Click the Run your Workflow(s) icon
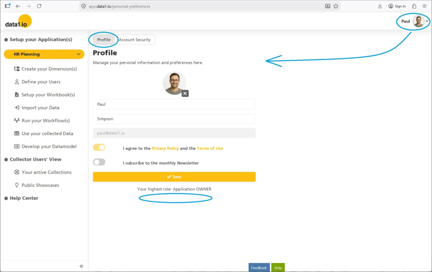Image resolution: width=432 pixels, height=272 pixels. point(17,120)
